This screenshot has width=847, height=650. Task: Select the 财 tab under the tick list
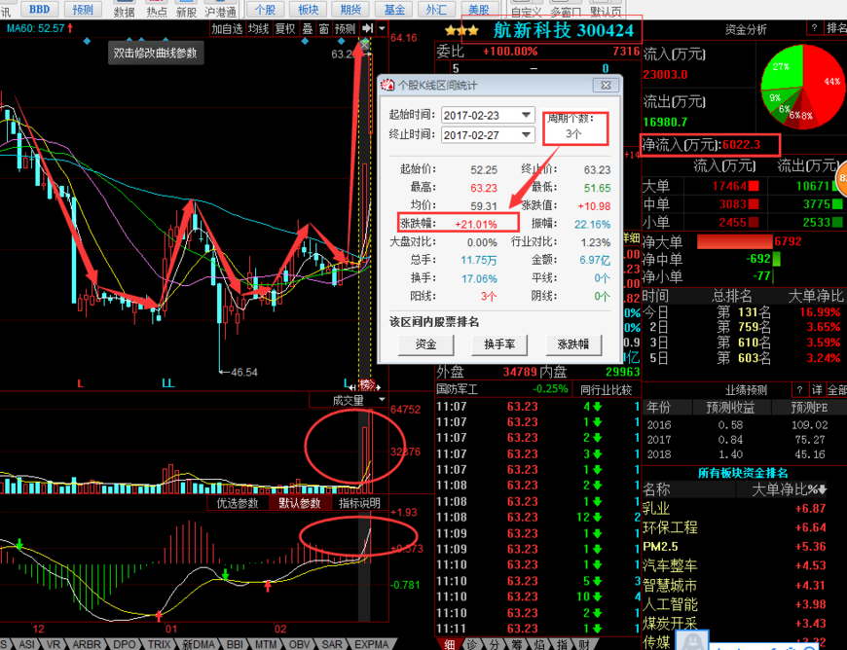(x=584, y=644)
